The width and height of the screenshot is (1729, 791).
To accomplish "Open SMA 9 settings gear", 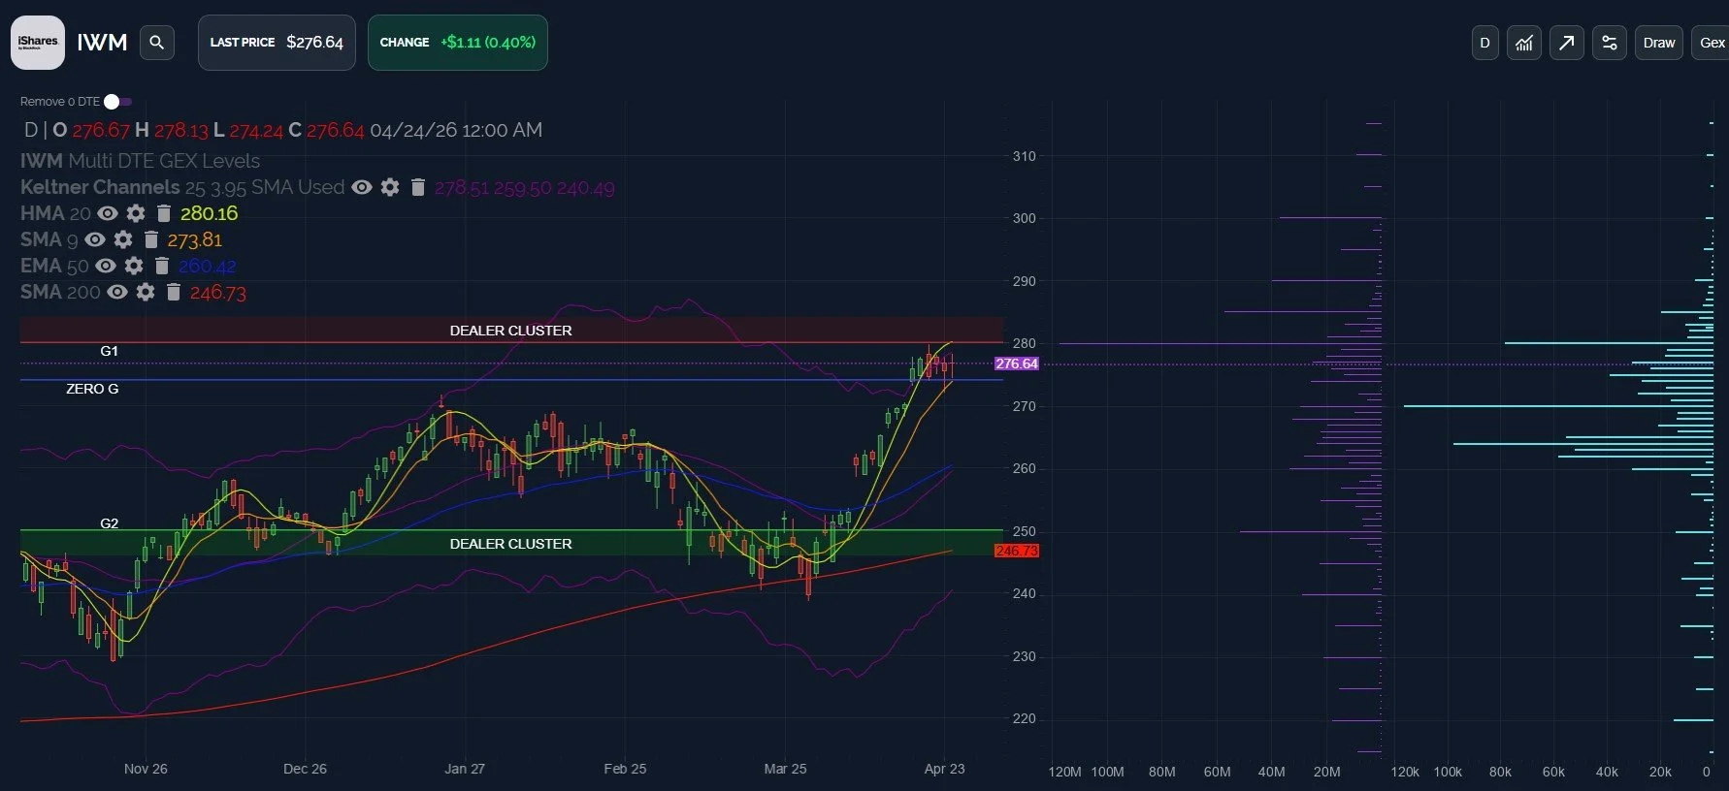I will point(123,239).
